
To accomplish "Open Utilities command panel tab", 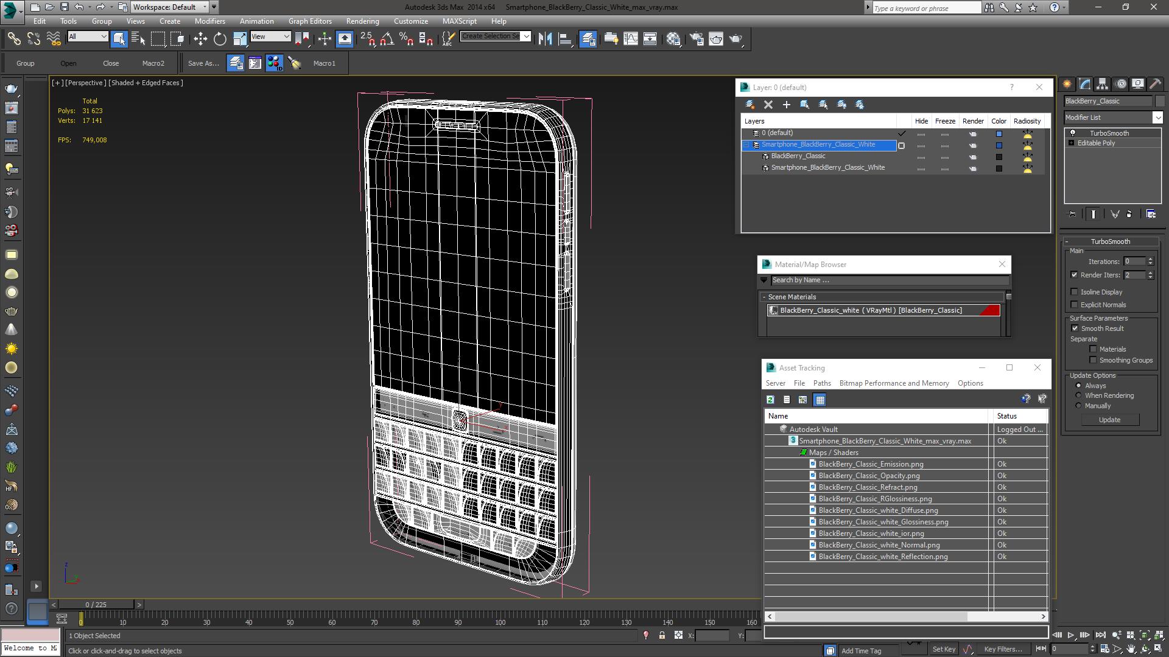I will coord(1155,84).
